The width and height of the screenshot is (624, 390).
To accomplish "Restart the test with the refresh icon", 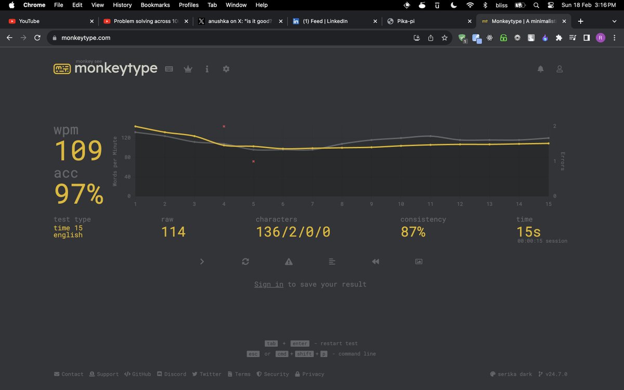I will click(x=245, y=262).
